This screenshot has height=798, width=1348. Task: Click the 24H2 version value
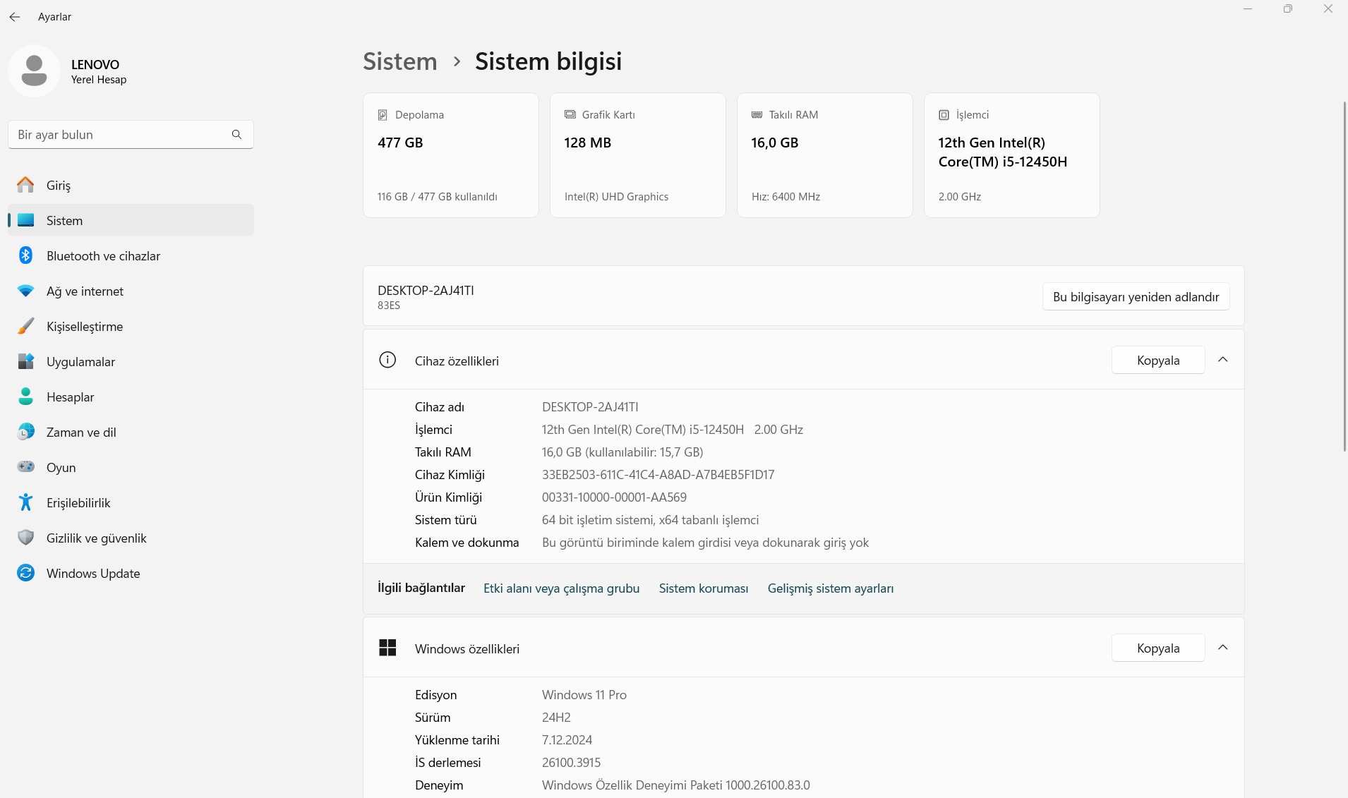556,718
